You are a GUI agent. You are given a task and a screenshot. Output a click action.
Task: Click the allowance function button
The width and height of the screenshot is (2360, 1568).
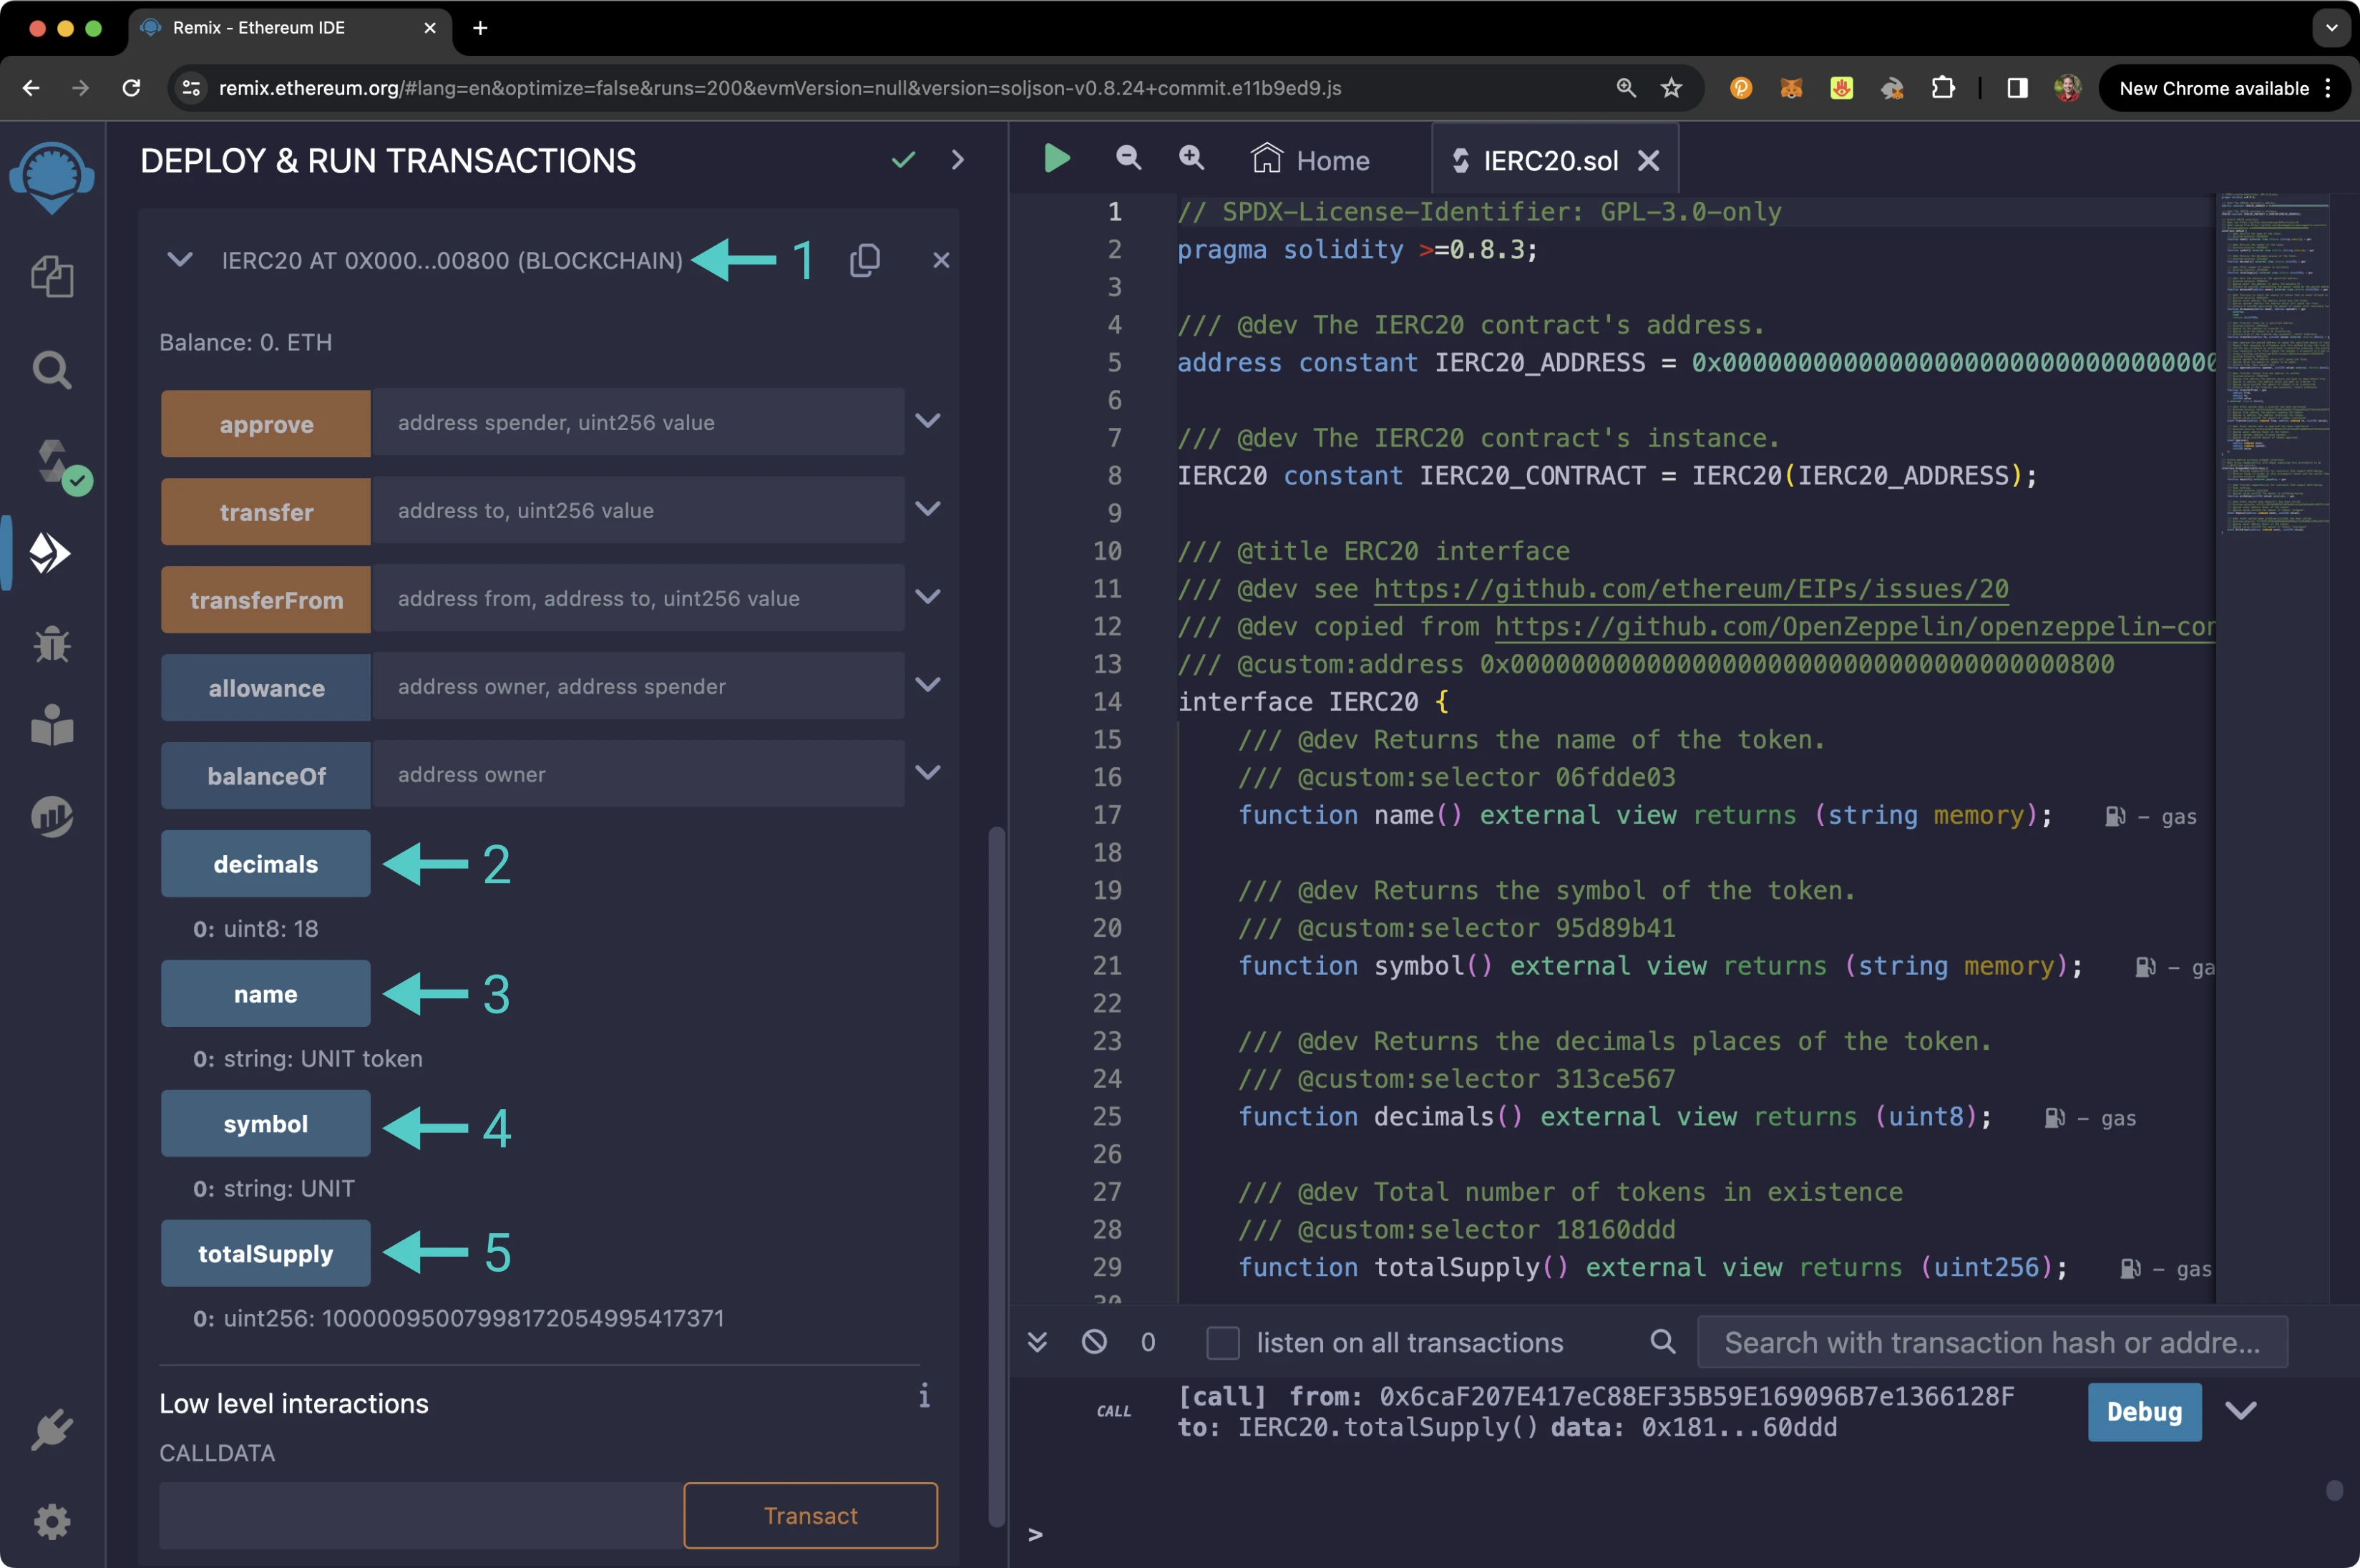point(266,687)
